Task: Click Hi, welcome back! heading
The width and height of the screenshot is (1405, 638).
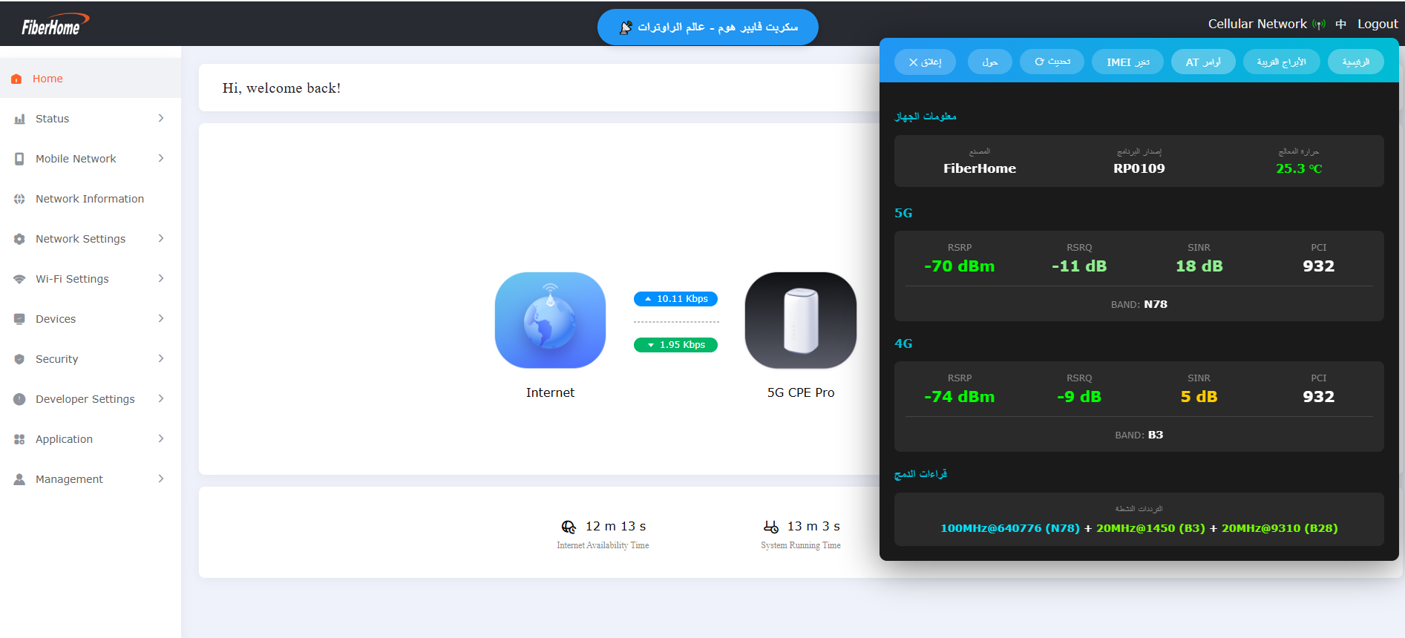Action: coord(281,88)
